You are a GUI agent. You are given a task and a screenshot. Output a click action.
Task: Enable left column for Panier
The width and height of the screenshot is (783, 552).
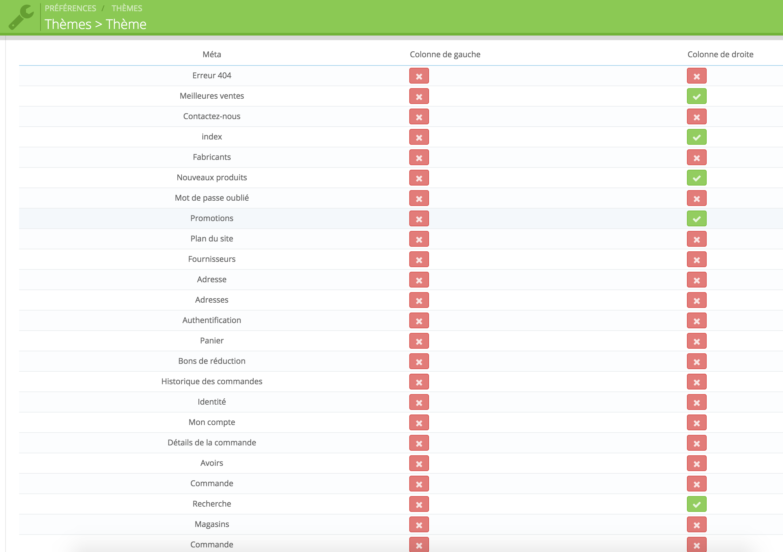tap(419, 341)
